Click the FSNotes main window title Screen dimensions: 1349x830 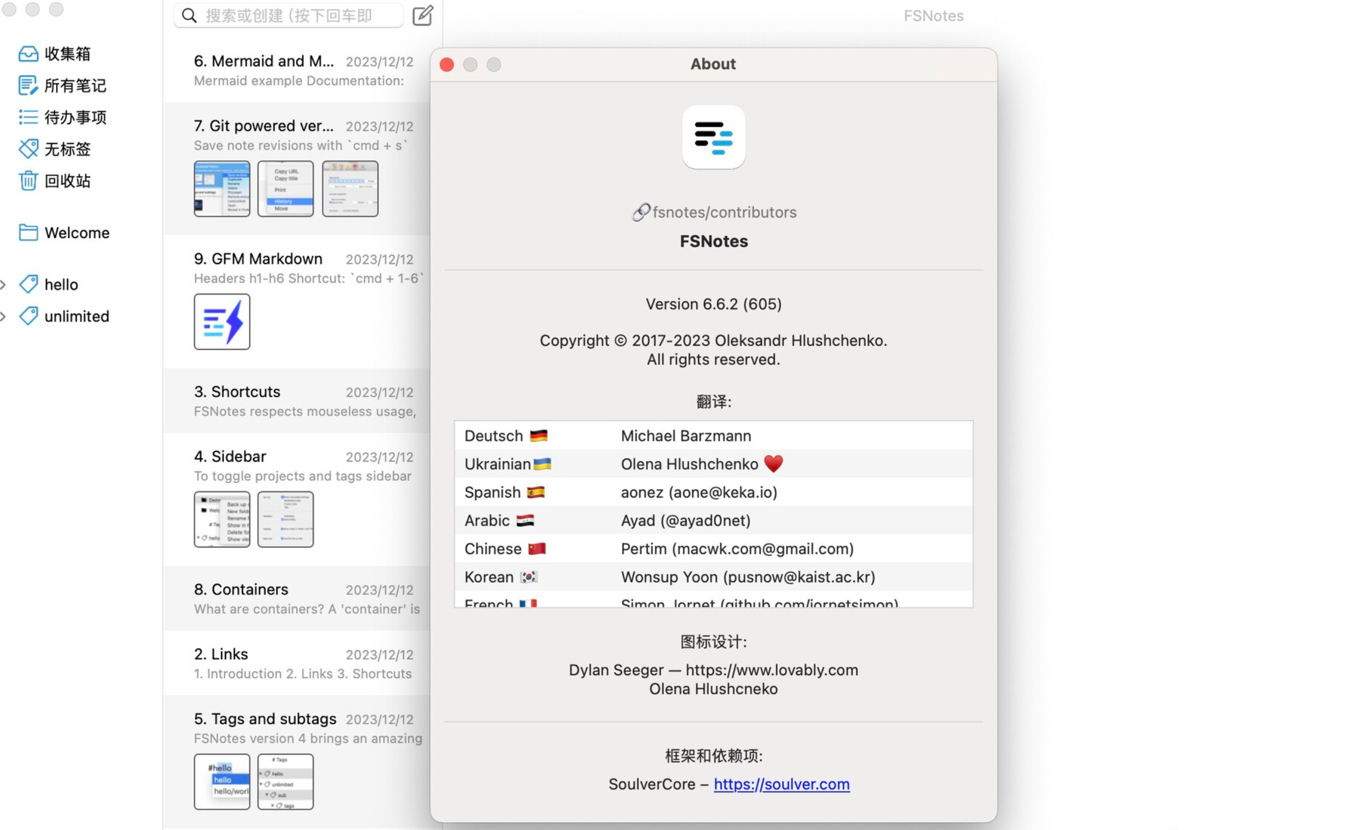(x=933, y=15)
